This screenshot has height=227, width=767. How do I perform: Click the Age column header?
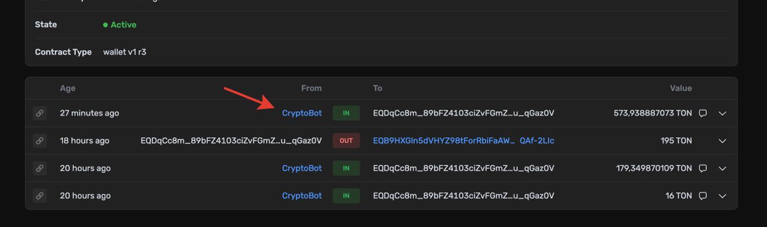68,88
